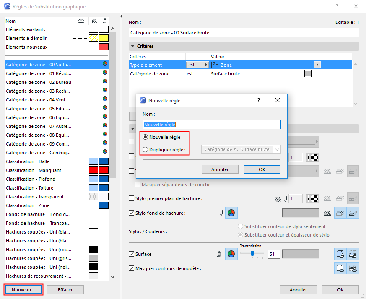The width and height of the screenshot is (366, 299).
Task: Select rule Catégorie de zone - 02 Bureau
Action: click(57, 82)
